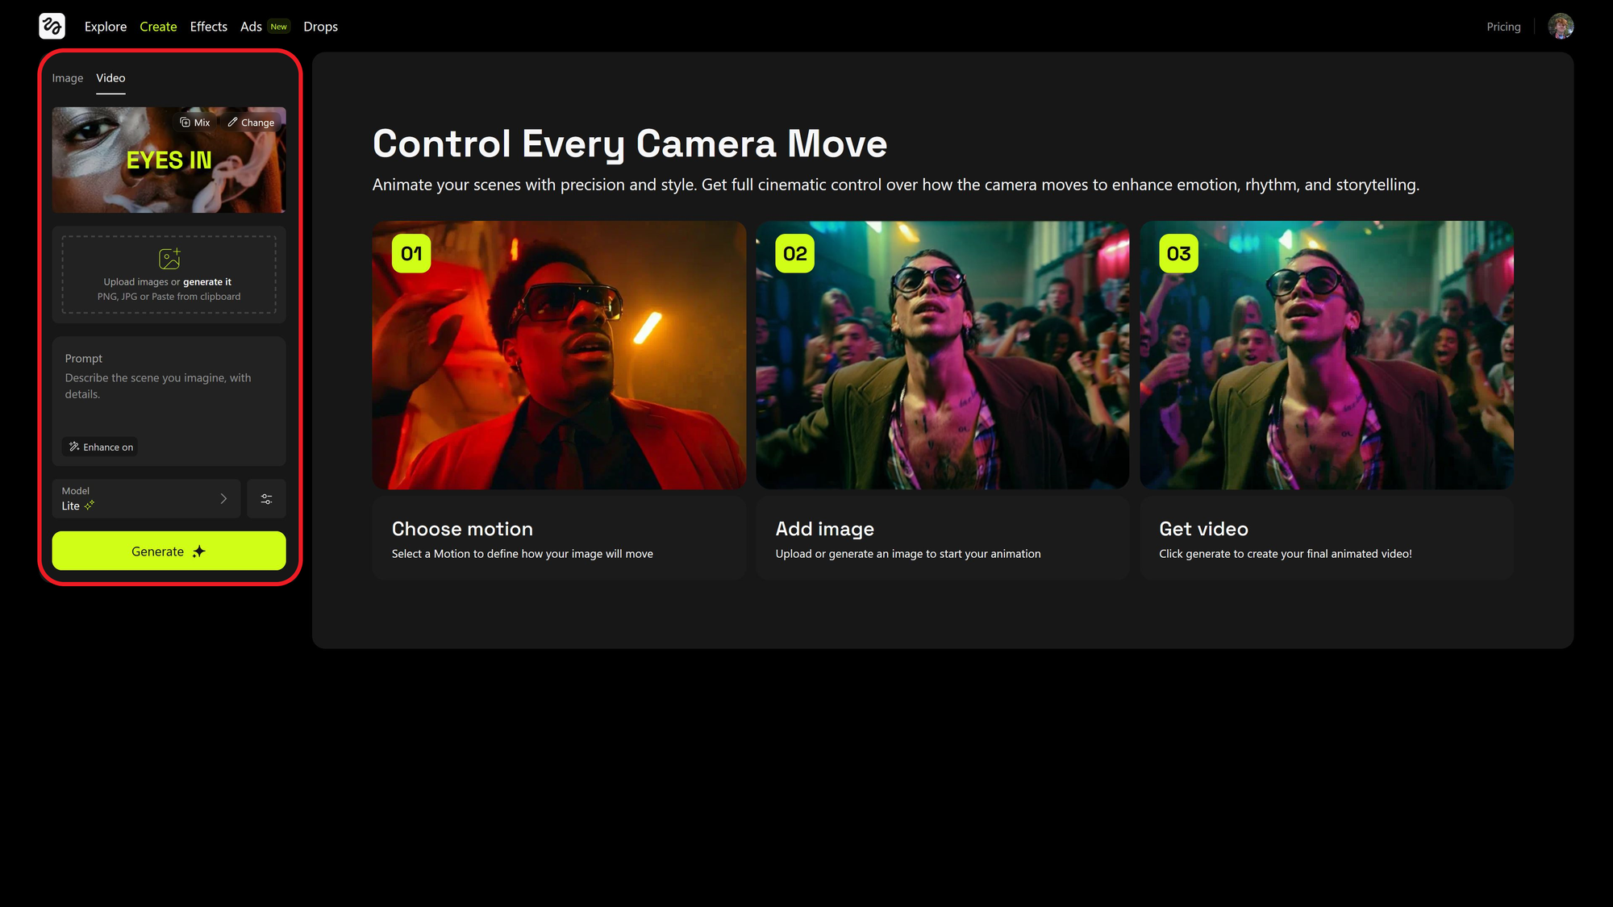1613x907 pixels.
Task: Click the upload image icon in the dashed area
Action: [x=169, y=258]
